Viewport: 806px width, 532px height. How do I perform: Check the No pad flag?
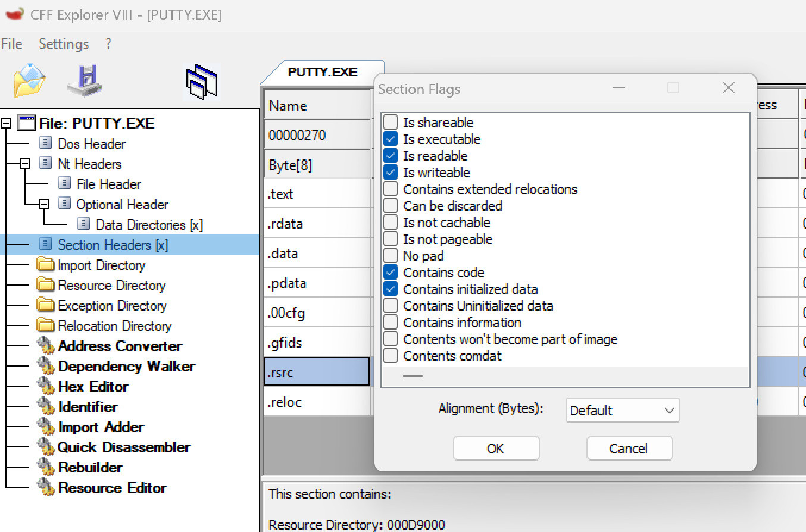390,256
